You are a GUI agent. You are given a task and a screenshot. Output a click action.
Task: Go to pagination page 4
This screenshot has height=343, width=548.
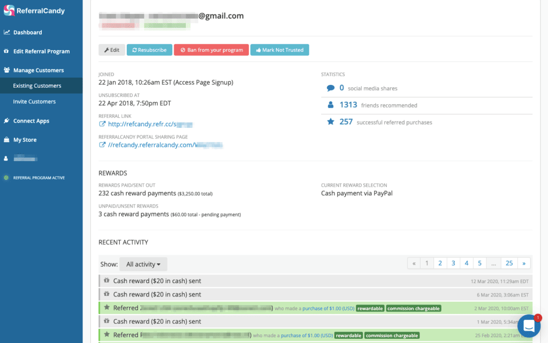[467, 263]
